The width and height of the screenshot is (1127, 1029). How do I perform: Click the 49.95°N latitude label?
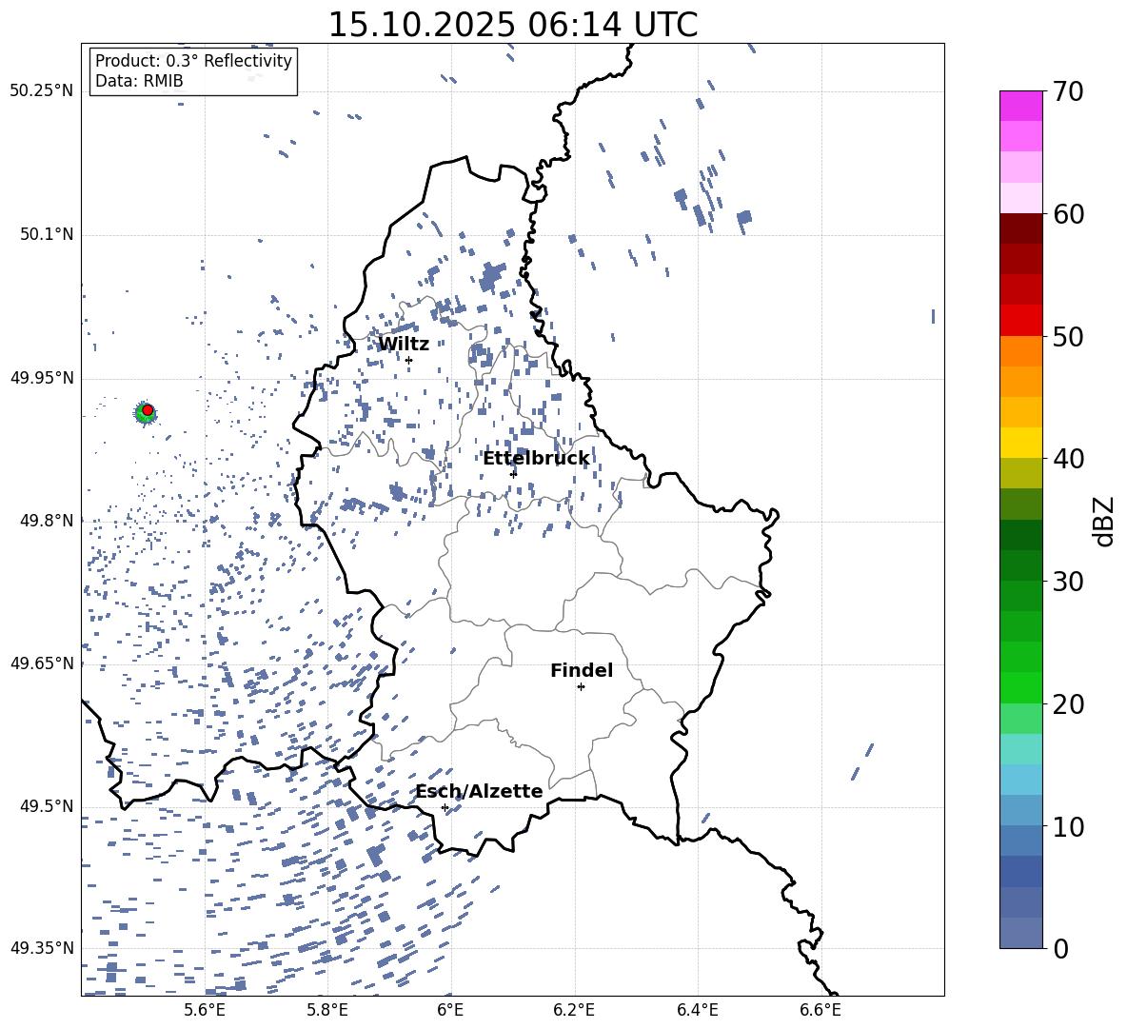click(x=42, y=378)
